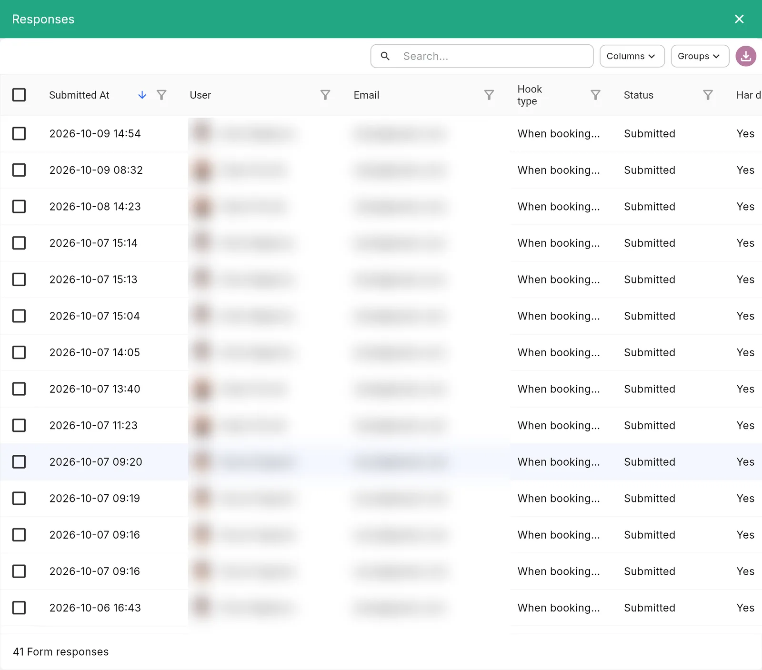
Task: Click Submitted status in 2026-10-07 09:19 row
Action: point(650,498)
